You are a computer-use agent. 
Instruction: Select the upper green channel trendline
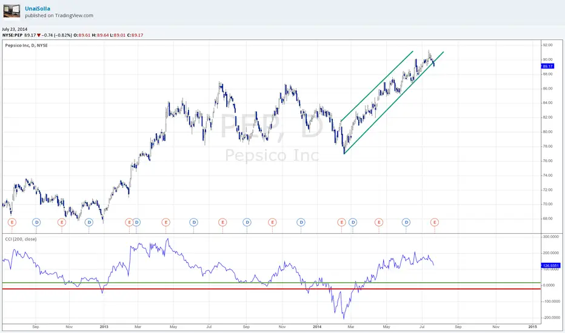coord(377,86)
